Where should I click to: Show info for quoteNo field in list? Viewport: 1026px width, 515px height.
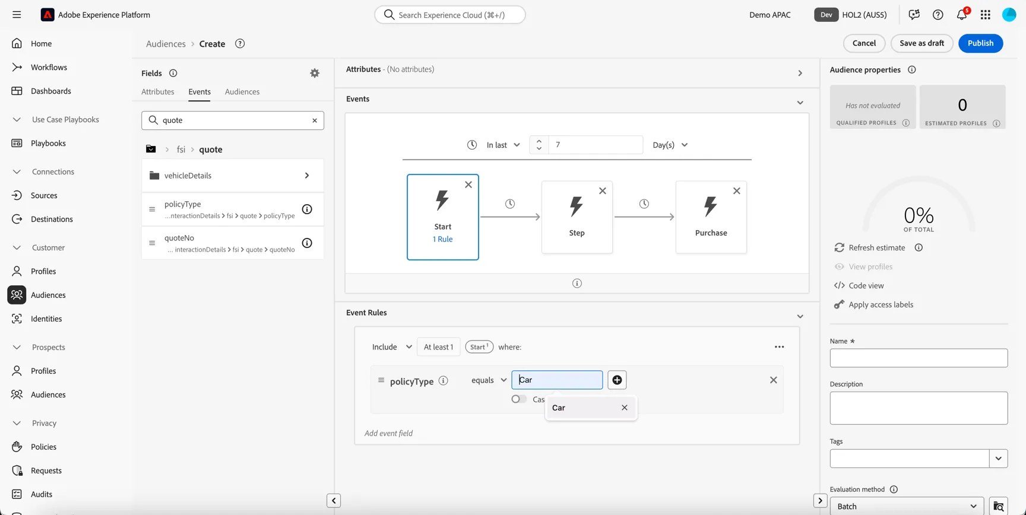307,243
